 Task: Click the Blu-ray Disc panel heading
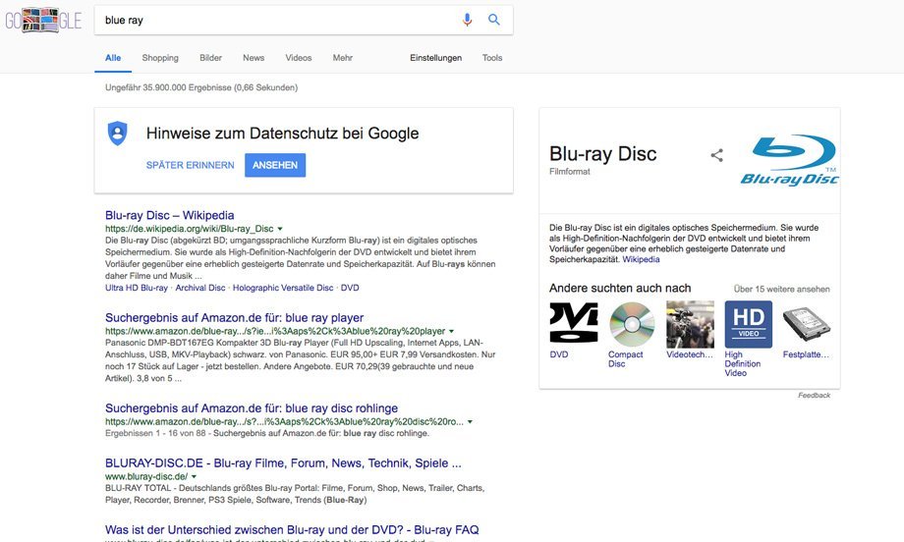click(x=603, y=154)
